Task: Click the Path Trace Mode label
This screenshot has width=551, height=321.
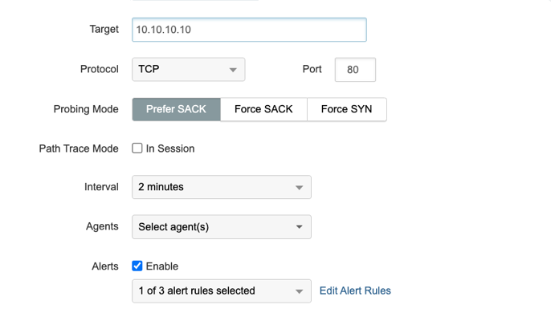Action: click(79, 148)
